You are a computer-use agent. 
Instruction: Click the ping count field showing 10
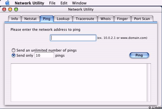pyautogui.click(x=44, y=55)
